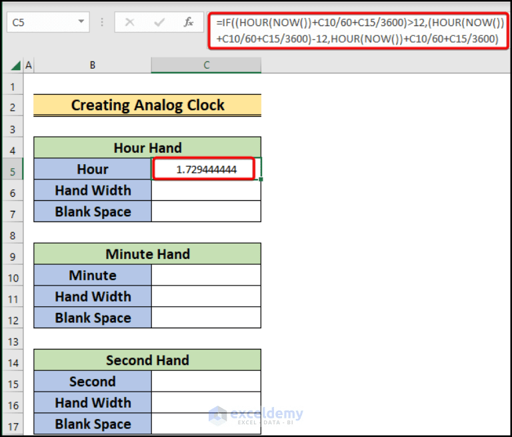This screenshot has height=437, width=512.
Task: Click the Enter checkmark formula icon
Action: coord(159,22)
